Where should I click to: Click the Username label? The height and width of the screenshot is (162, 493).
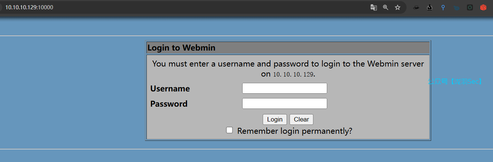point(170,89)
